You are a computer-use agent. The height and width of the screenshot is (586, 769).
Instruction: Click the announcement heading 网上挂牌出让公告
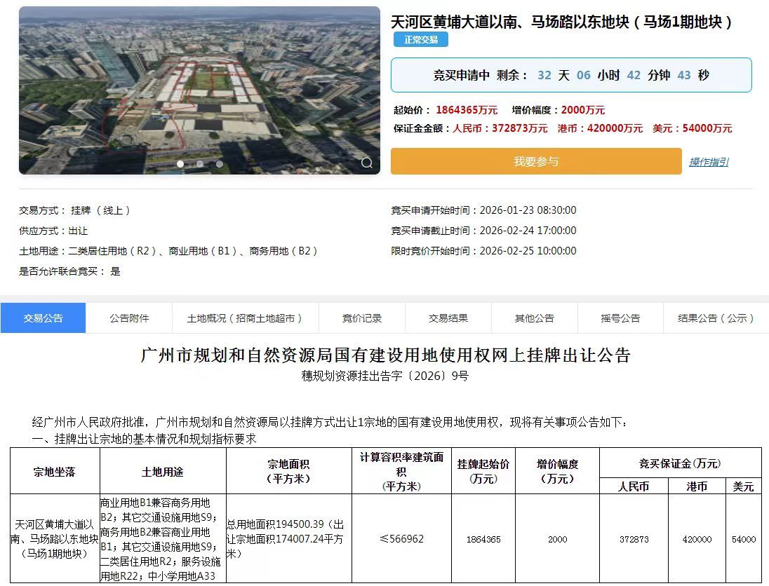coord(386,355)
